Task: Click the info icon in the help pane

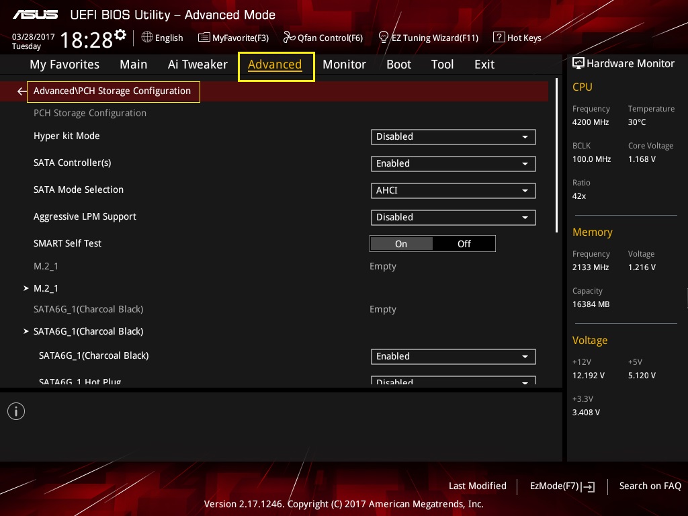Action: (16, 412)
